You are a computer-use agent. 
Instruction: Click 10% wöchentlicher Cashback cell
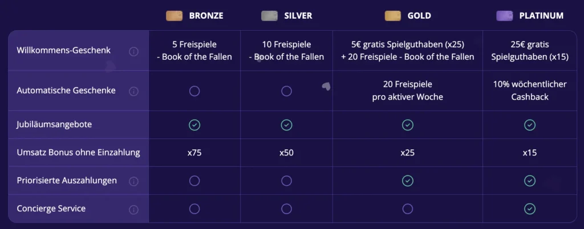[x=530, y=91]
